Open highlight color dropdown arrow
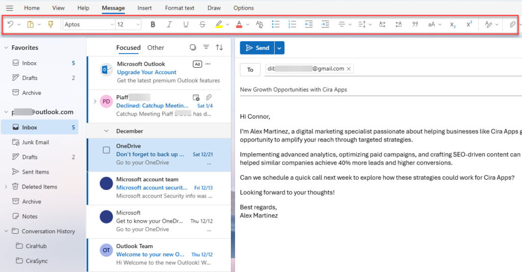Screen dimensions: 522x272 [x=227, y=24]
